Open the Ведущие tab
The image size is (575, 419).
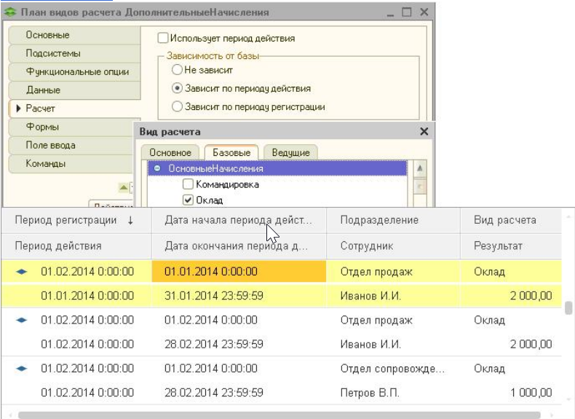click(x=291, y=152)
